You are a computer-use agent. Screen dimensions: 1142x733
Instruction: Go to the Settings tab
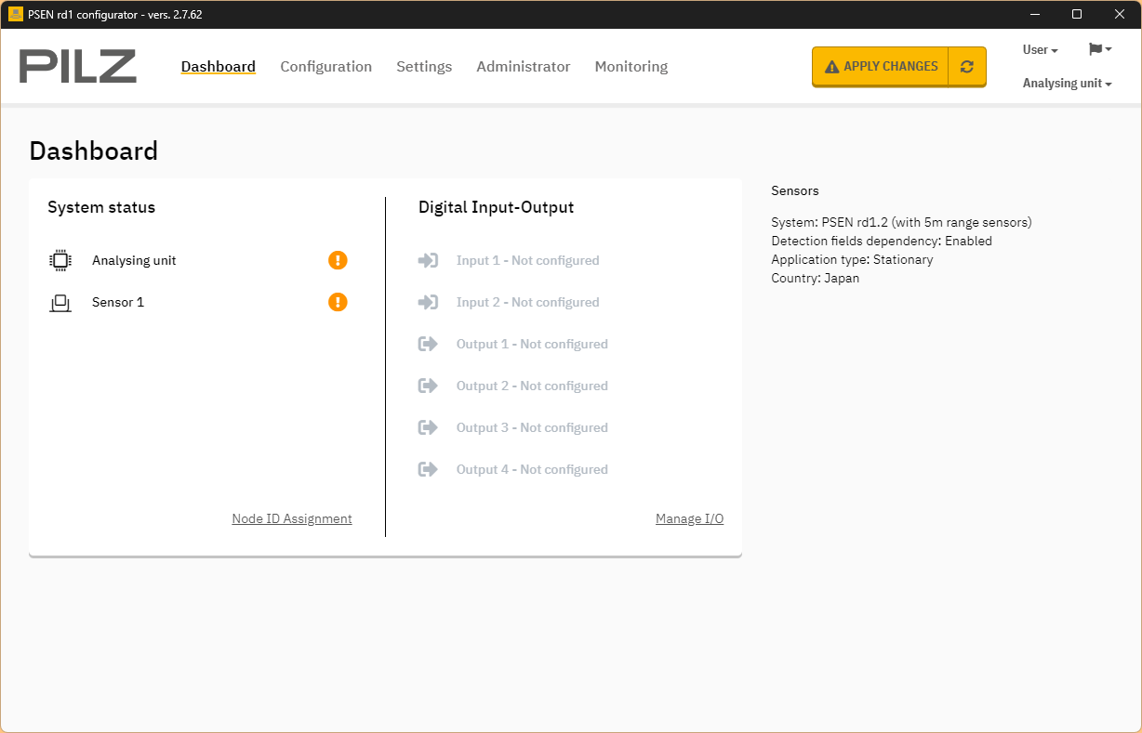coord(424,67)
